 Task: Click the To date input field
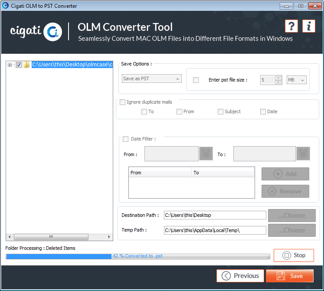265,154
